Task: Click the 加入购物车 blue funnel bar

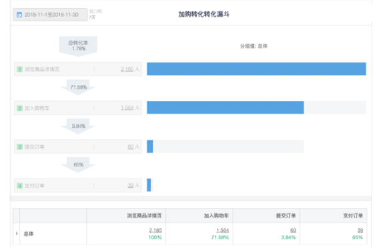Action: [226, 108]
